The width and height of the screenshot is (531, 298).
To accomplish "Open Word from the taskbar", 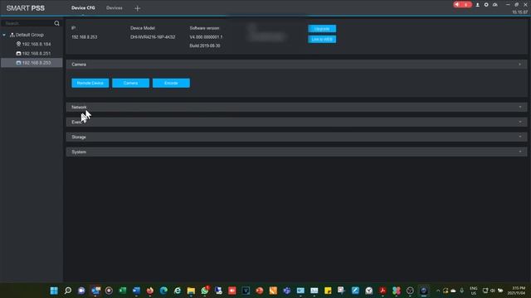I will coord(136,291).
